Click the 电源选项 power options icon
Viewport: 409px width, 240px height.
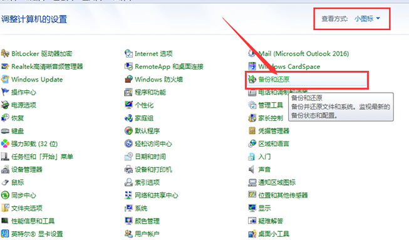[5, 105]
